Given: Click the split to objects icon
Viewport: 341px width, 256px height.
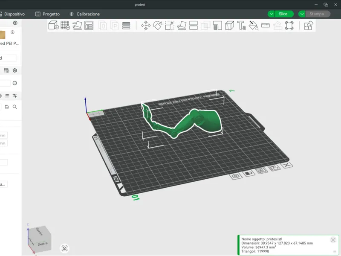Looking at the screenshot, I should (x=103, y=26).
